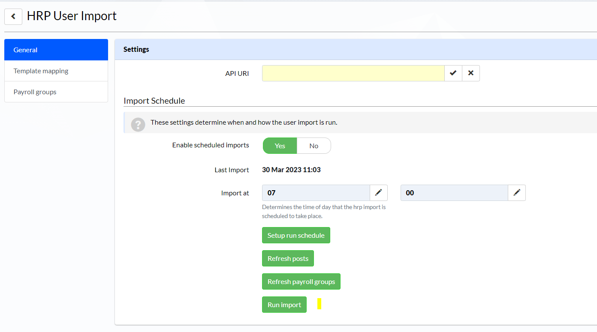Click the Import Schedule section heading
Viewport: 597px width, 332px height.
click(x=154, y=101)
